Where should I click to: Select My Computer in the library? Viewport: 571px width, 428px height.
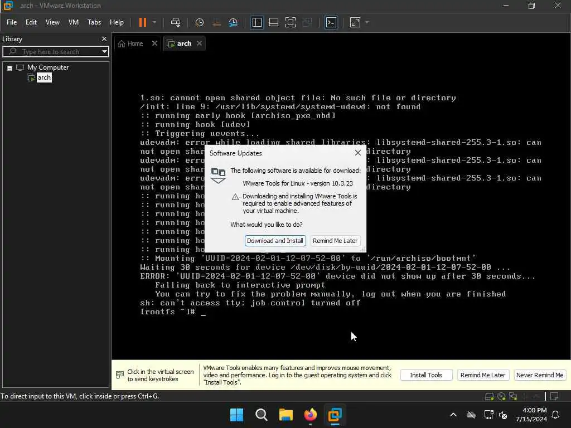(x=48, y=67)
